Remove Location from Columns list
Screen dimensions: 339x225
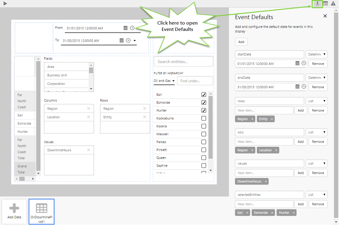pyautogui.click(x=89, y=117)
